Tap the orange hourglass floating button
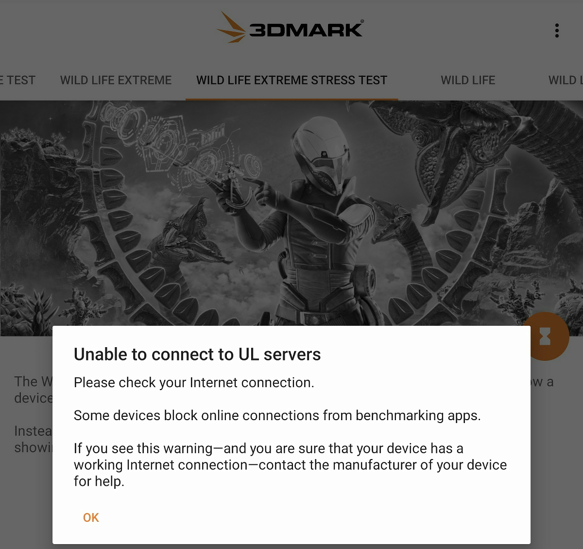Image resolution: width=583 pixels, height=549 pixels. (x=546, y=336)
